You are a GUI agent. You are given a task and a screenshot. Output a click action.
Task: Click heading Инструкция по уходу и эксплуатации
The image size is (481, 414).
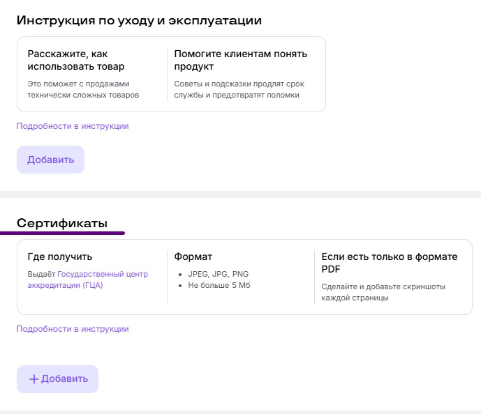[x=139, y=20]
